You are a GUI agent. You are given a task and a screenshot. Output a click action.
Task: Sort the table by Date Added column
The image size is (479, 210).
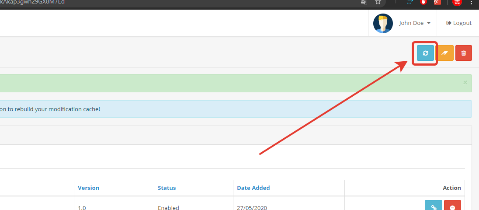(x=253, y=188)
